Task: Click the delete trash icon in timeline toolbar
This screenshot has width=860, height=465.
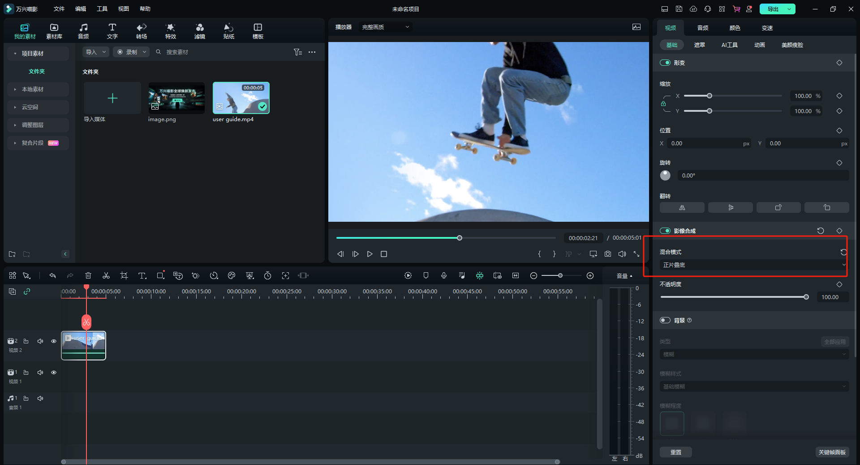Action: coord(88,275)
